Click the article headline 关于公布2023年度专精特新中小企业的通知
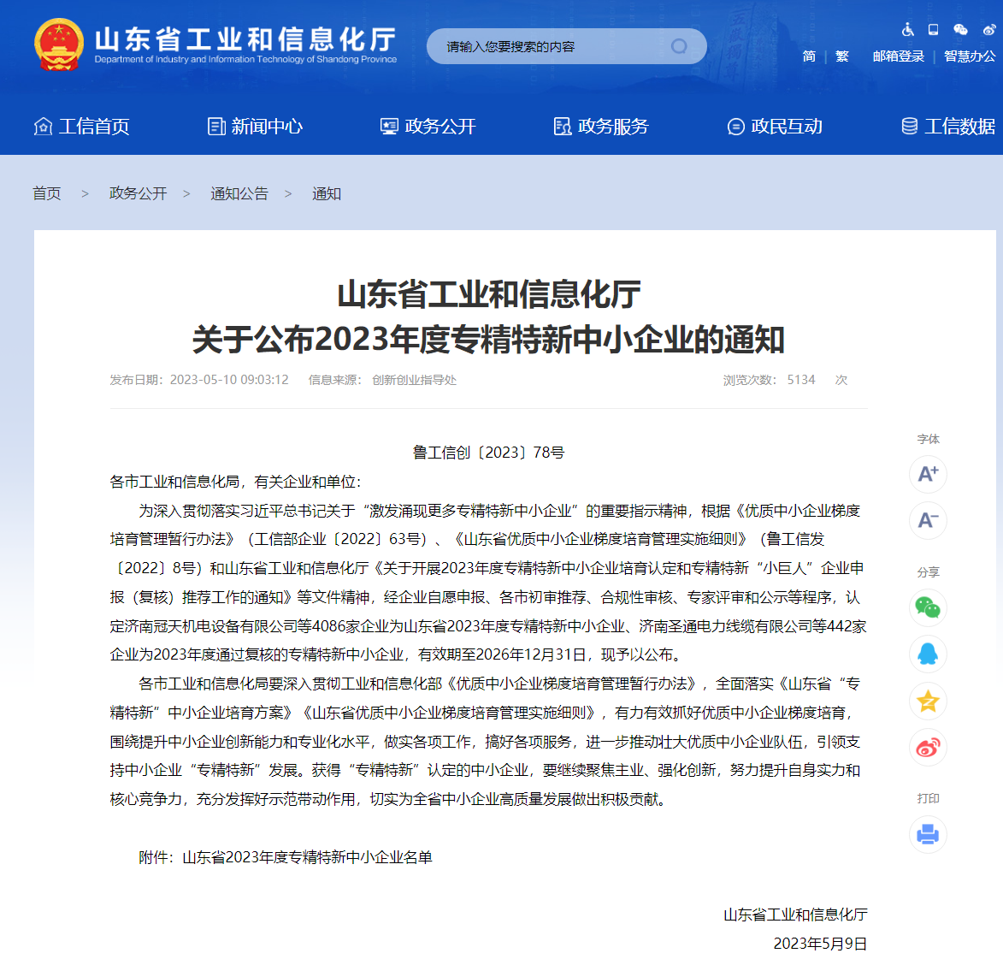 point(489,339)
